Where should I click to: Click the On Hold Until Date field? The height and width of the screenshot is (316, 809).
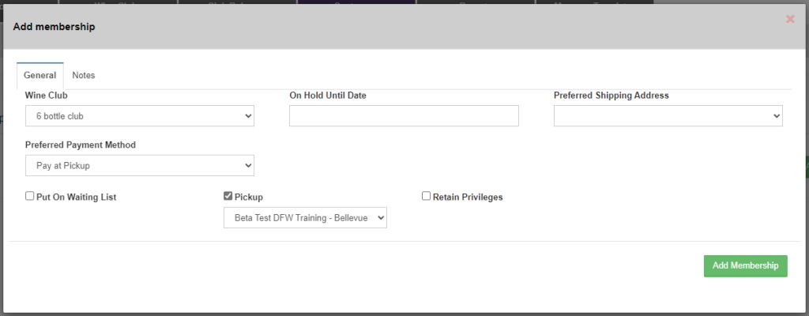pyautogui.click(x=404, y=116)
